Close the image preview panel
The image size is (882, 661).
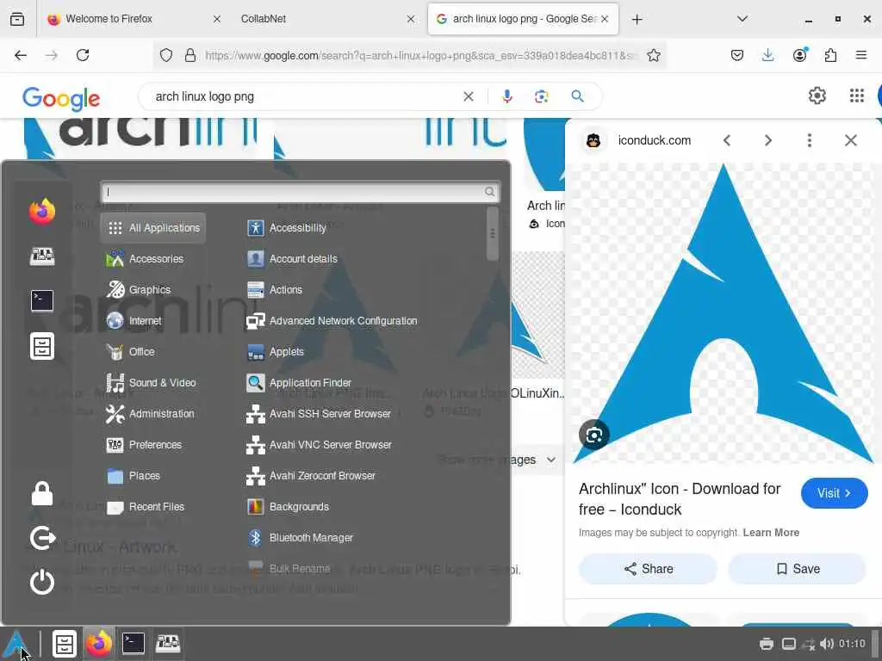[850, 140]
